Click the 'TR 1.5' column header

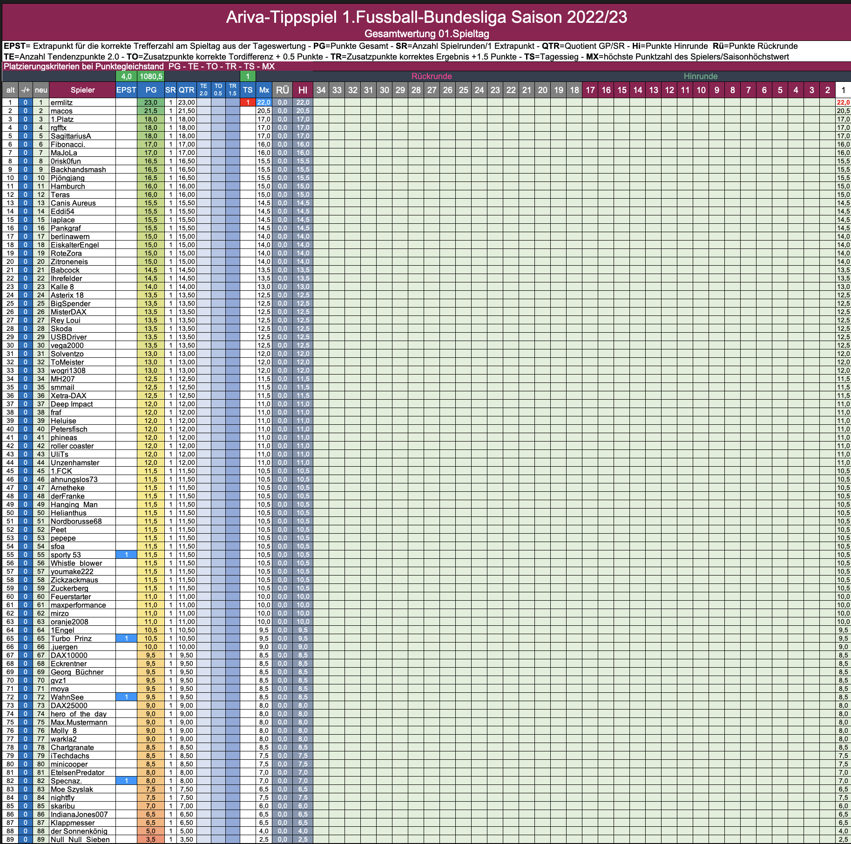tap(233, 90)
